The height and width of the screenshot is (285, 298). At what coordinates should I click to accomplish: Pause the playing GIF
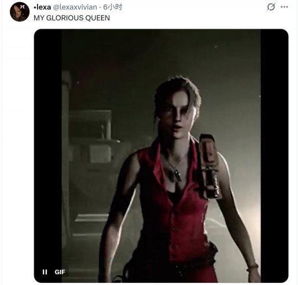45,272
